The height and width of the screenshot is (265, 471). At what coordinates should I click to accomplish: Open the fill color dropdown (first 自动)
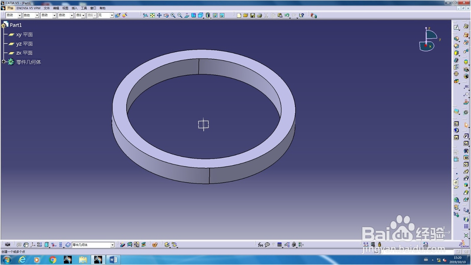(x=14, y=16)
